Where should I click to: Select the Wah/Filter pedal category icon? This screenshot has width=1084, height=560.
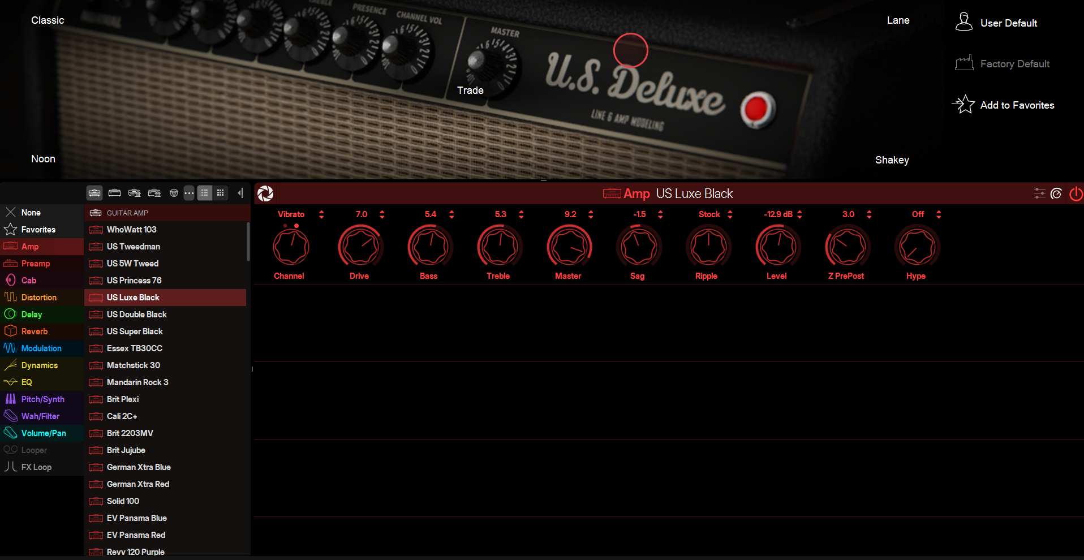click(x=10, y=416)
